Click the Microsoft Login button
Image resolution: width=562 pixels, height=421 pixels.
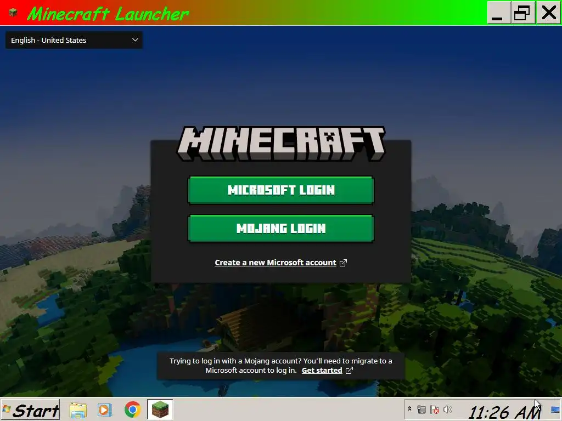tap(281, 190)
